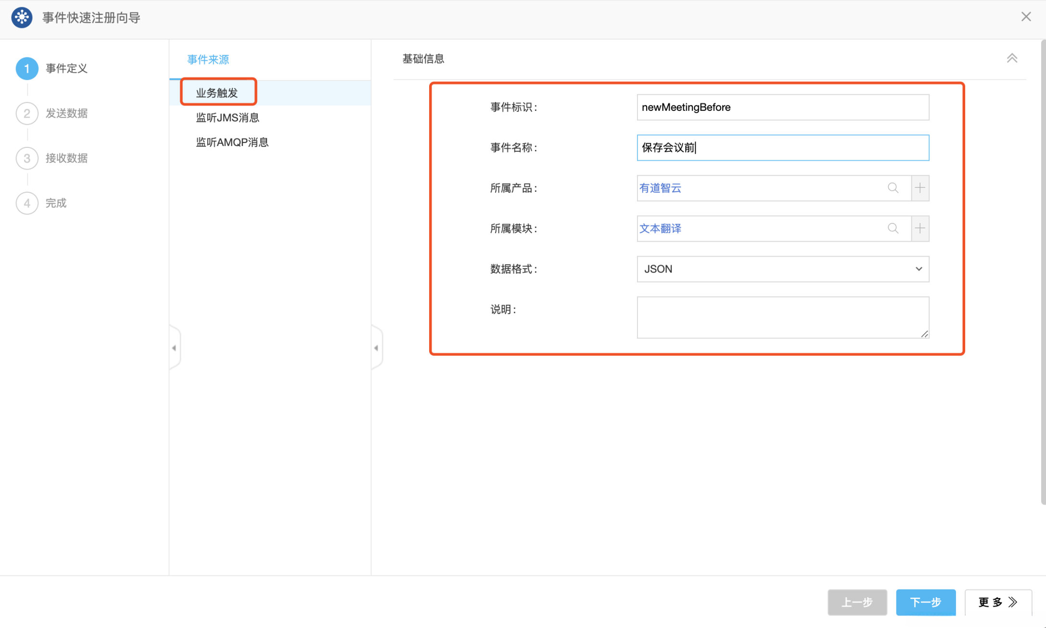This screenshot has height=628, width=1046.
Task: Close the 事件快速注册向导 dialog
Action: tap(1026, 17)
